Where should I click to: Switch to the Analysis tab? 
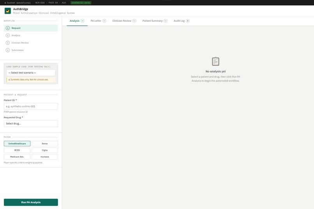[77, 21]
